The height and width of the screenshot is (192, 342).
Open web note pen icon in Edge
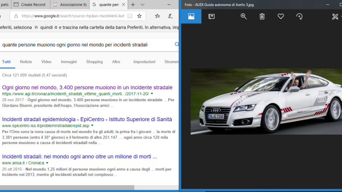[170, 16]
